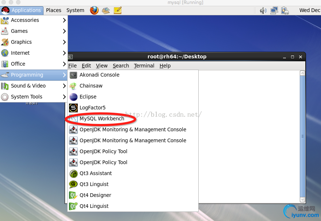Launch Qt4 Designer
Viewport: 321px width, 221px height.
(x=133, y=195)
